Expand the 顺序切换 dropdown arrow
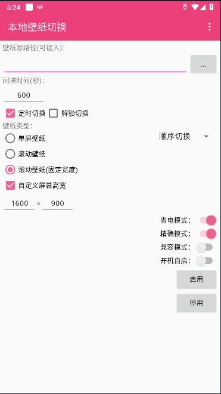Viewport: 221px width, 394px height. (x=206, y=137)
